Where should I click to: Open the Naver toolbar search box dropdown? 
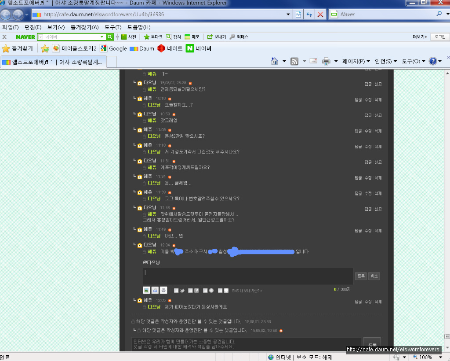(x=102, y=37)
